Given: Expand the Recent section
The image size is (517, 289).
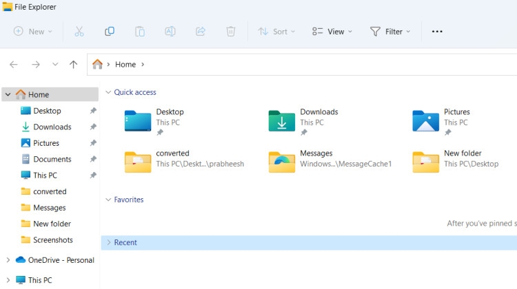Looking at the screenshot, I should tap(109, 243).
